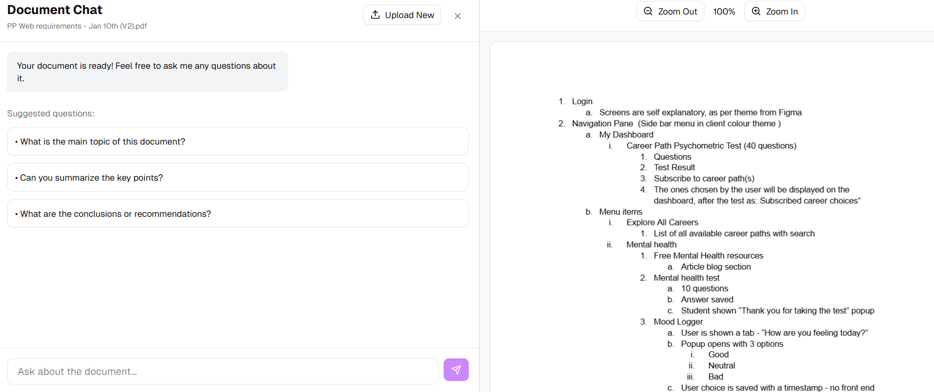The image size is (934, 392).
Task: Select 'What is the main topic' suggested question
Action: 238,142
